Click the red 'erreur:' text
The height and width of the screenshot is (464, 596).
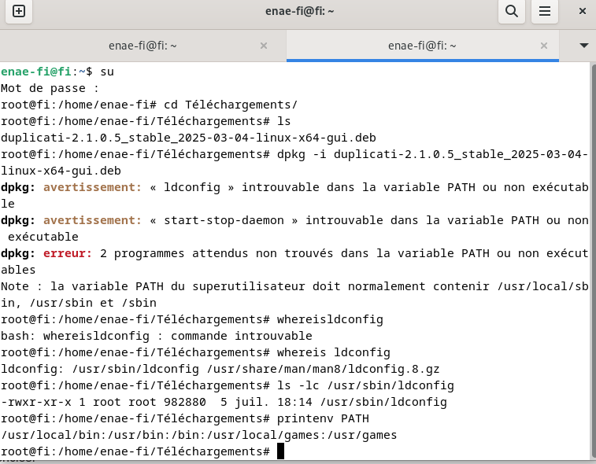coord(68,253)
